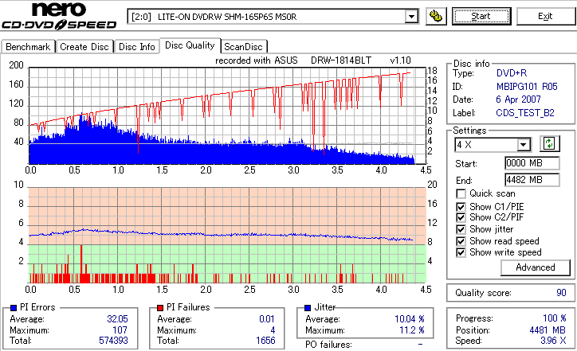
Task: Select the LITE-ON DVDRW drive combo box
Action: [273, 17]
